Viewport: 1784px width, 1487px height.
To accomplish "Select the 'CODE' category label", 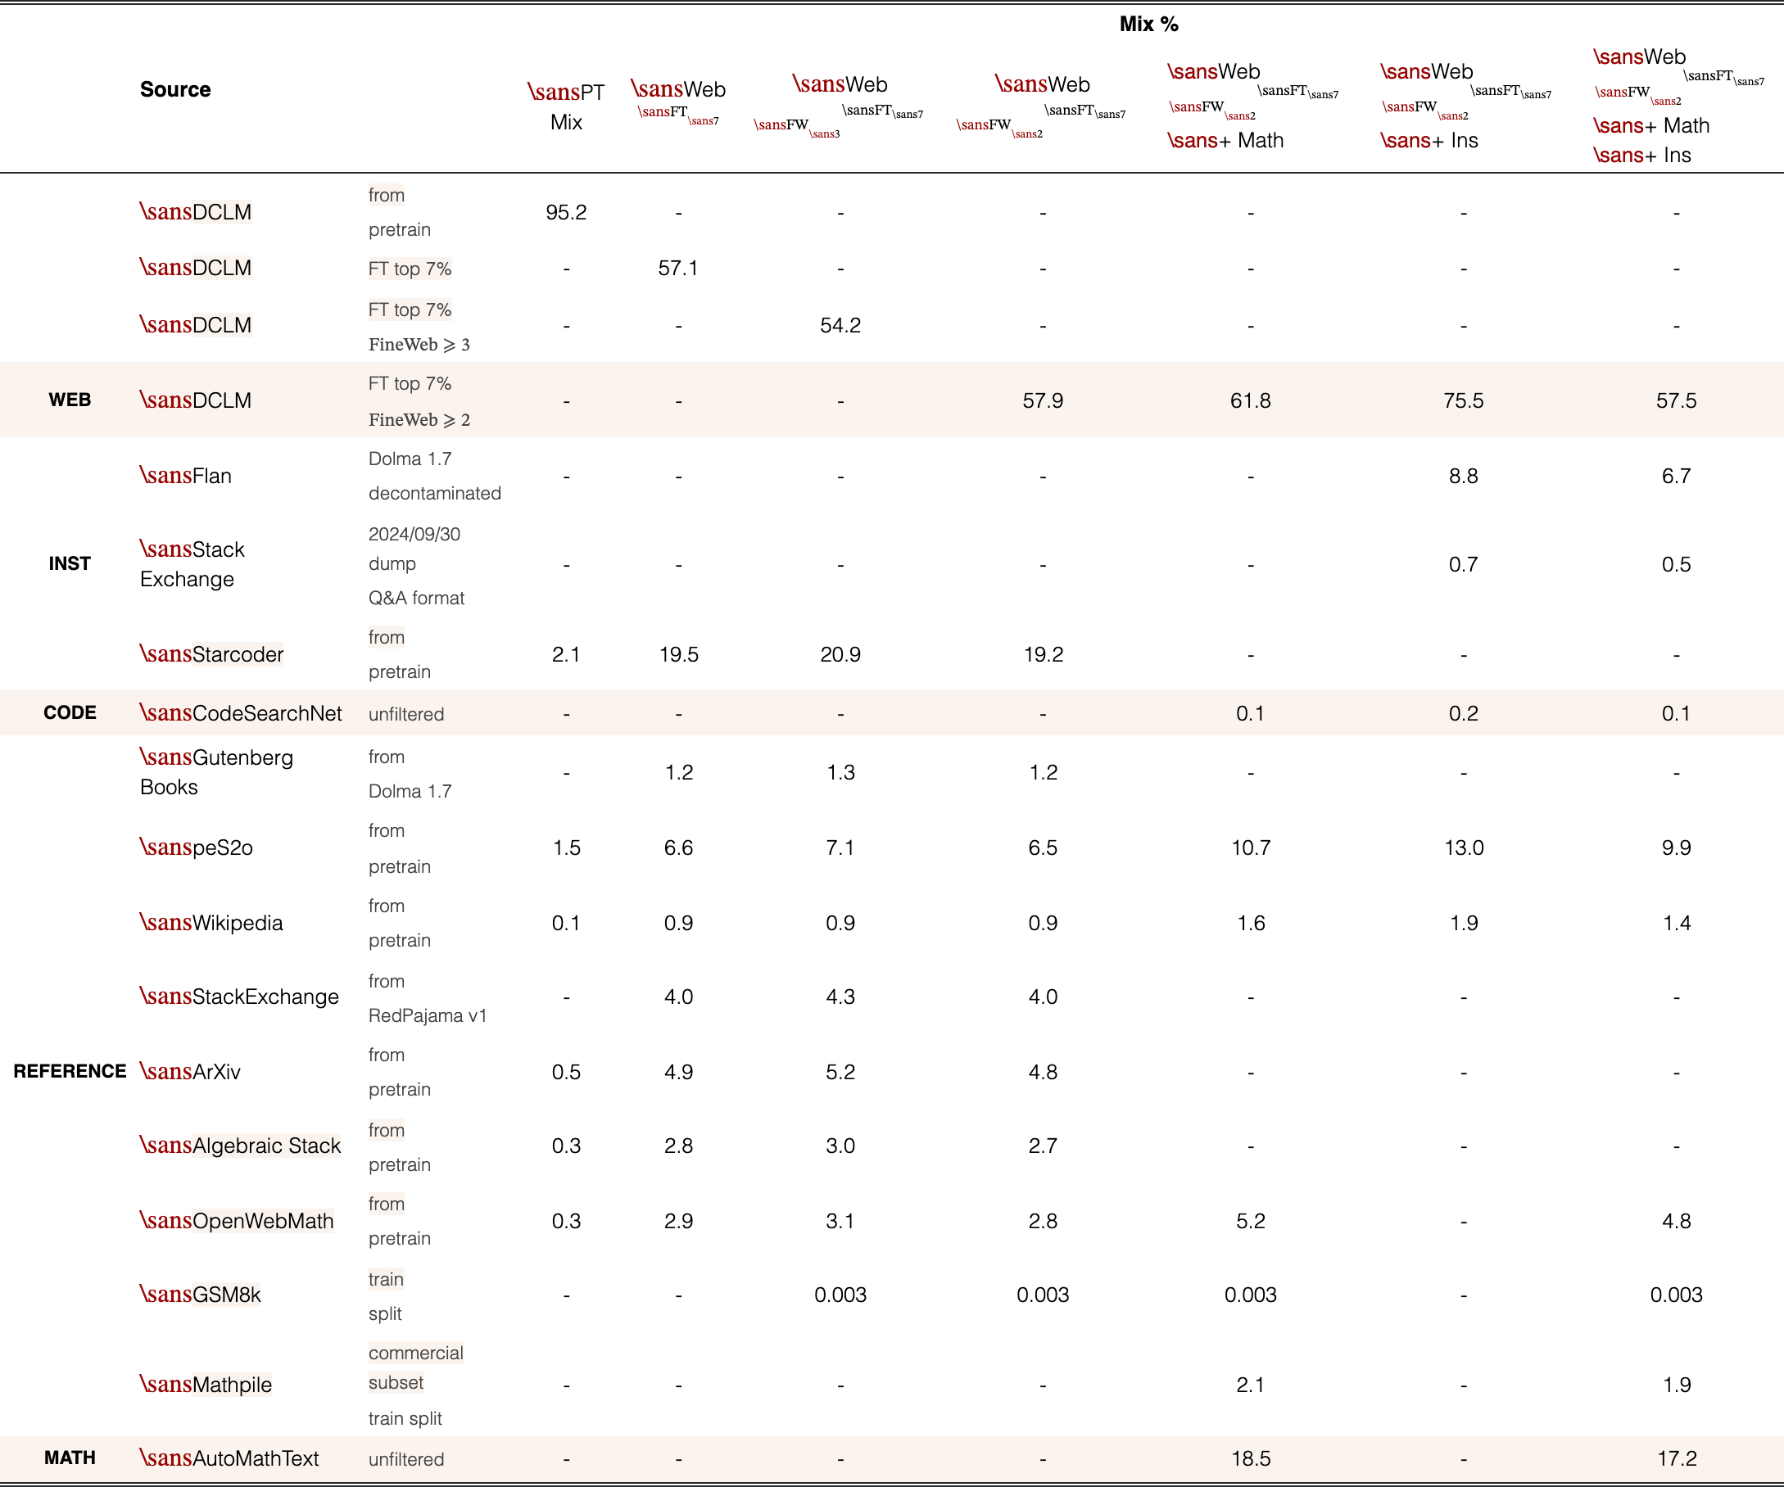I will [70, 712].
